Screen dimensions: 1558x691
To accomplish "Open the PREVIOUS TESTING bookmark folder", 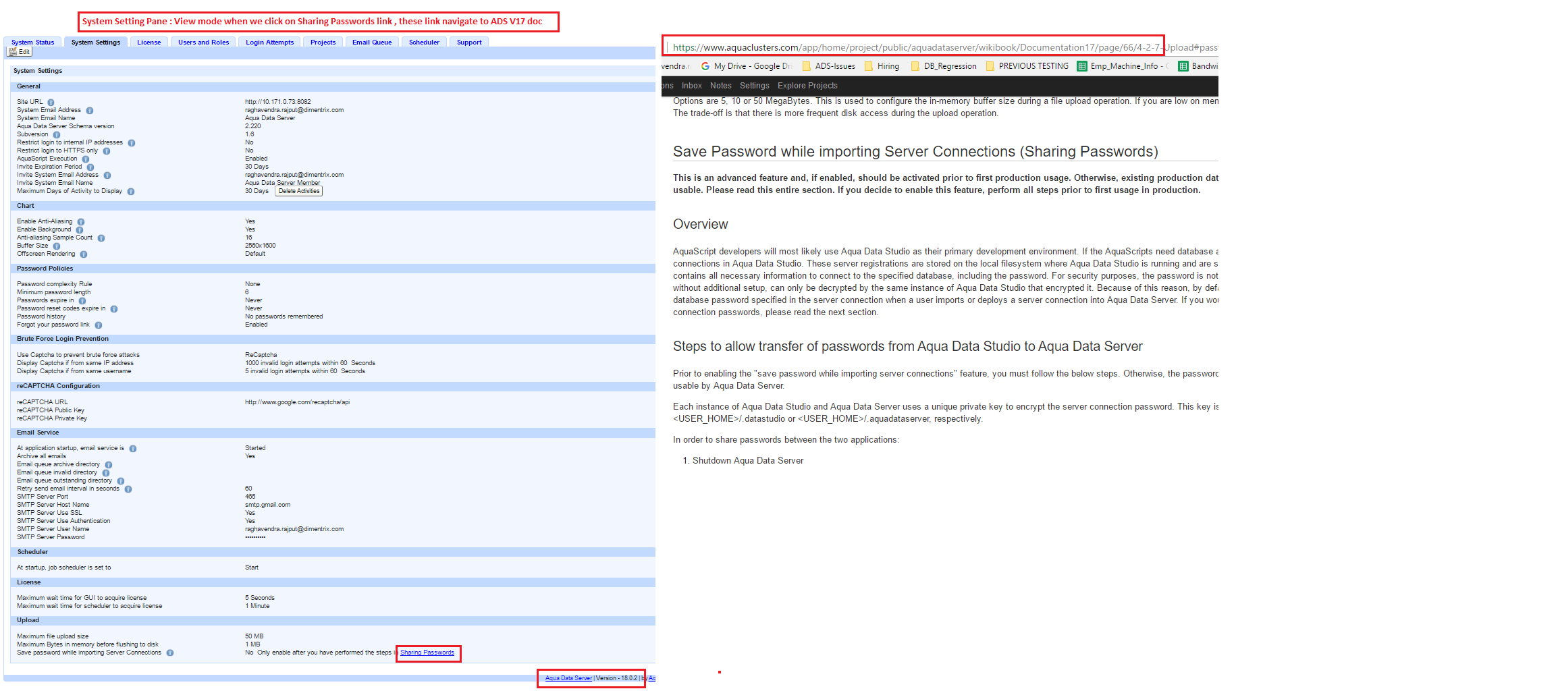I will (1027, 66).
